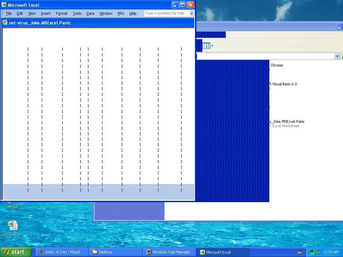Viewport: 343px width, 257px height.
Task: Open the PPU menu in Excel
Action: [121, 13]
